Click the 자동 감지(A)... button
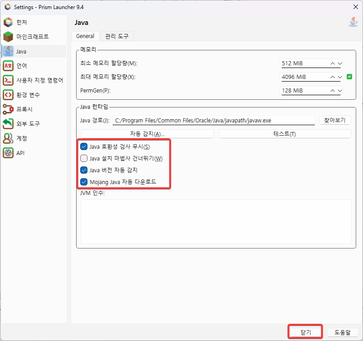Screen dimensions: 363x341 coord(147,134)
